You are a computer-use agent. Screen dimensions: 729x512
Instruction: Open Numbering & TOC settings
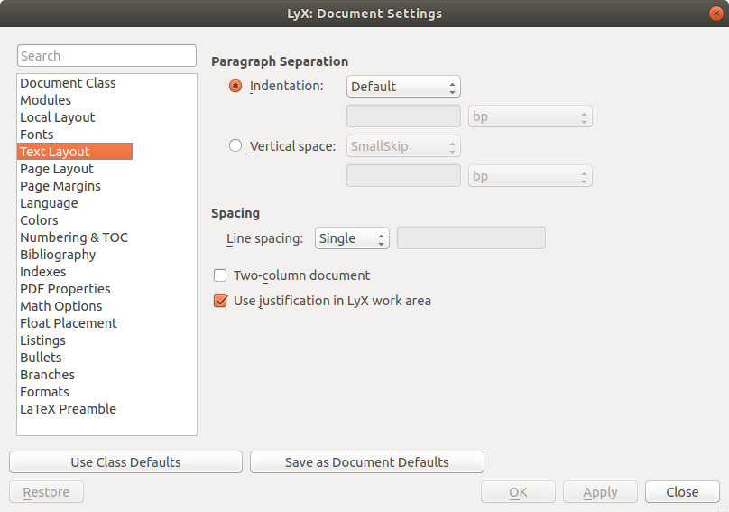pyautogui.click(x=74, y=237)
